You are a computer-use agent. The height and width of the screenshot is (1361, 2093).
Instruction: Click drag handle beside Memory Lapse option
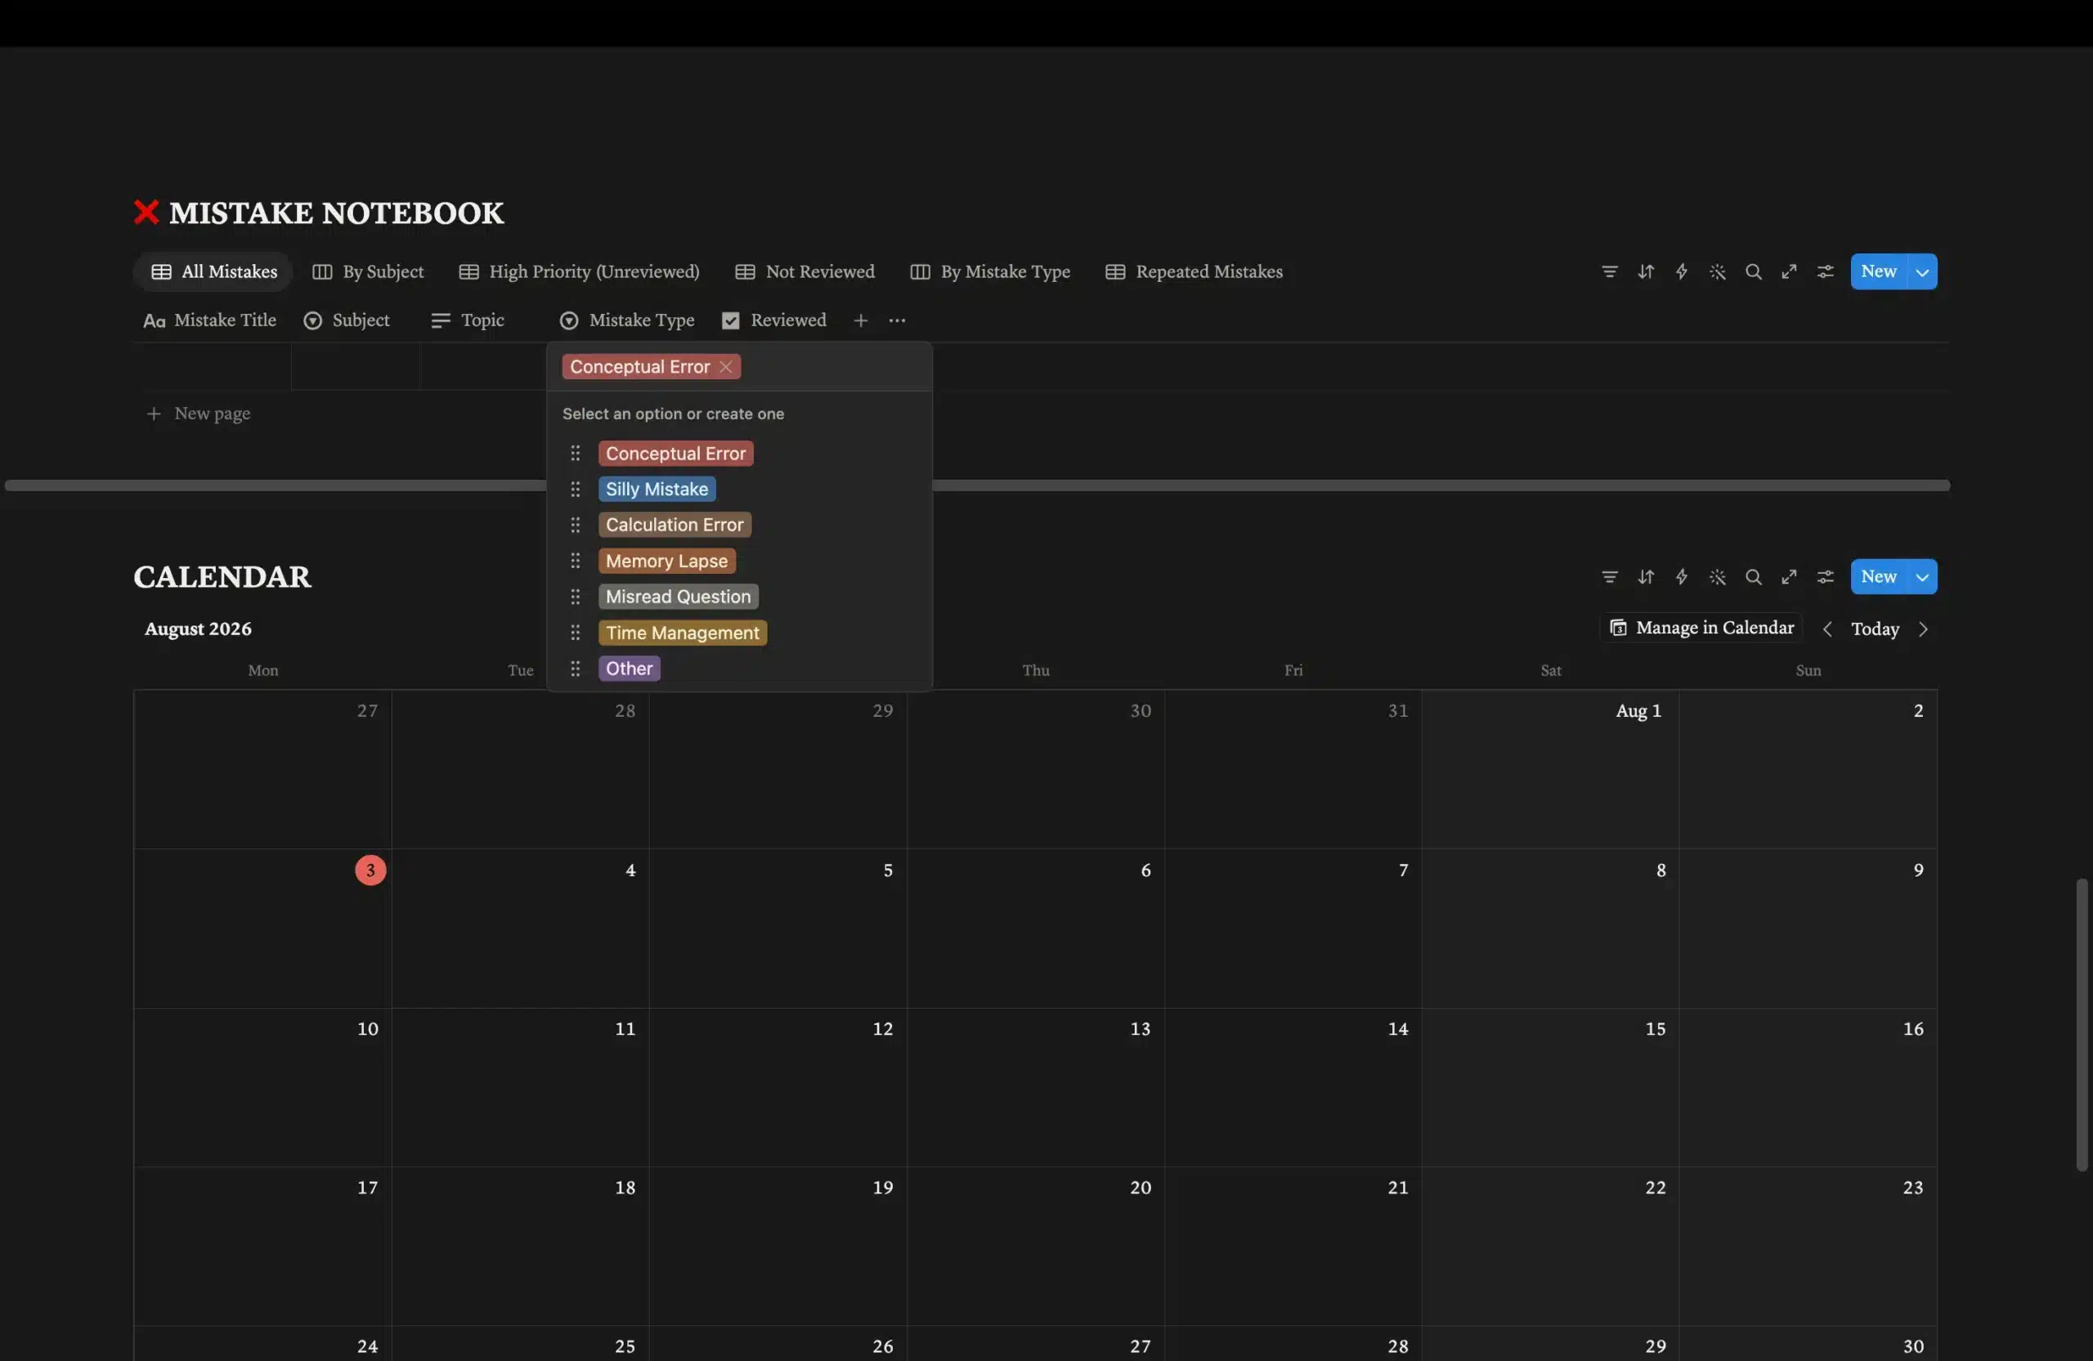(575, 561)
